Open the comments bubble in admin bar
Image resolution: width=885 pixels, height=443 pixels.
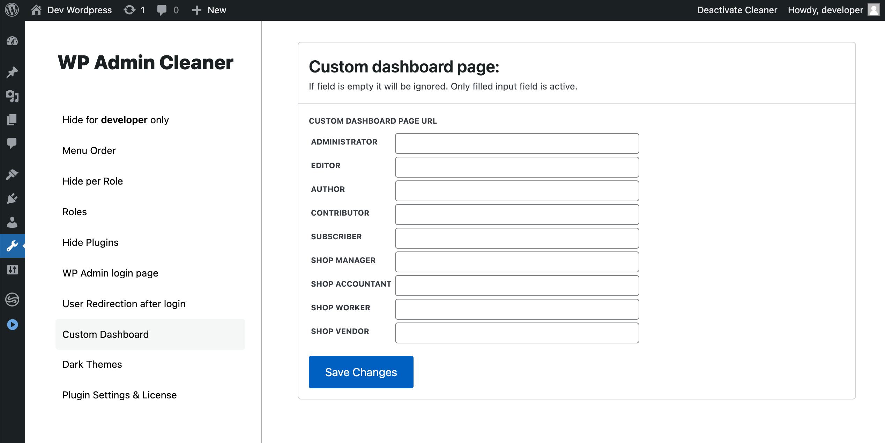click(162, 10)
